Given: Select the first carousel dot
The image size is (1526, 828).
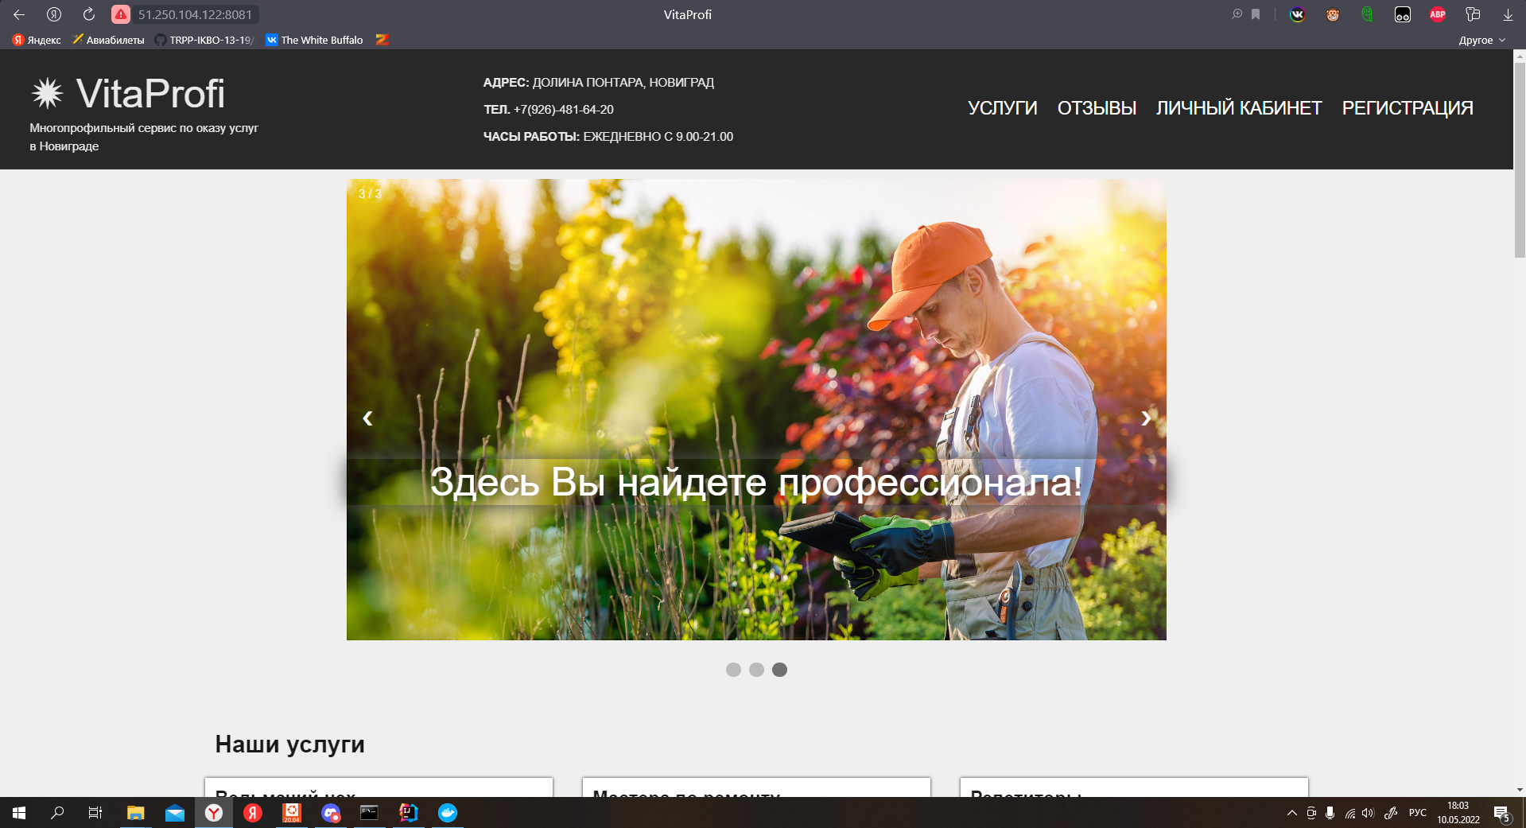Looking at the screenshot, I should tap(732, 670).
